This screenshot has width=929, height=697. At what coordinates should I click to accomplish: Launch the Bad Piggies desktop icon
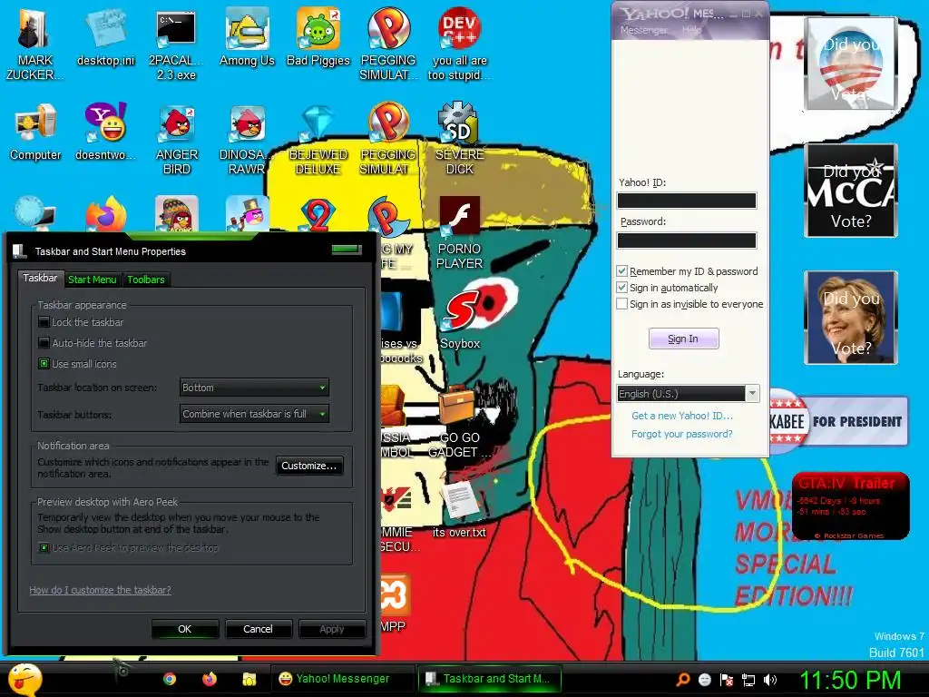tap(318, 37)
